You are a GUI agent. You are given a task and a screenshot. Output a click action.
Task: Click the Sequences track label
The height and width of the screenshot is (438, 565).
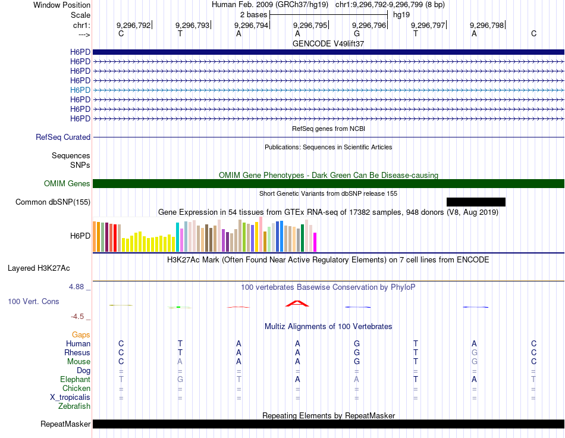71,155
